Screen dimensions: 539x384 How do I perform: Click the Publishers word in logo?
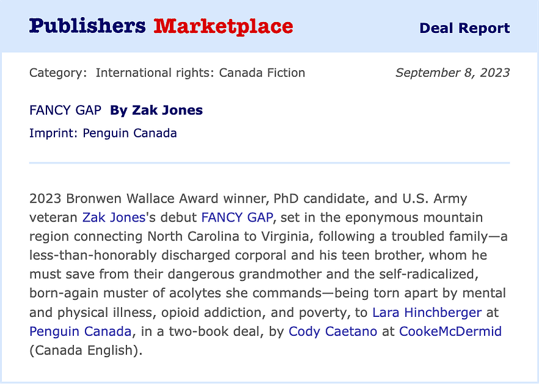87,26
